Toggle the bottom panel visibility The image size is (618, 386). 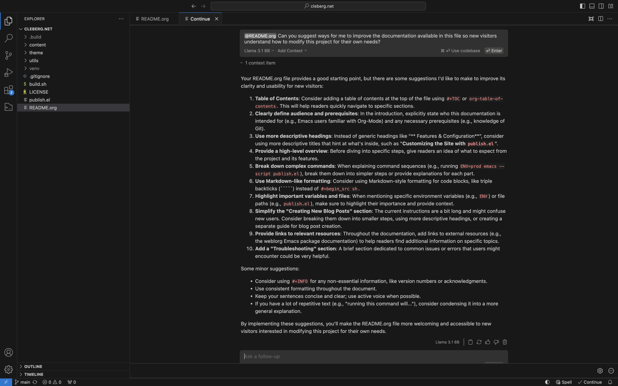pos(592,6)
